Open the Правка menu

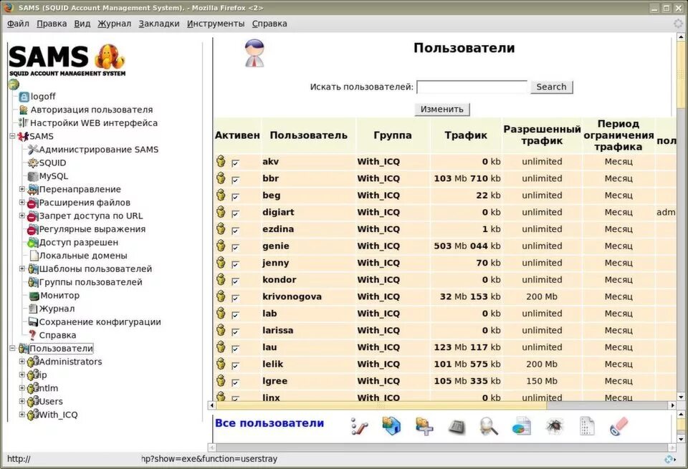pos(52,24)
